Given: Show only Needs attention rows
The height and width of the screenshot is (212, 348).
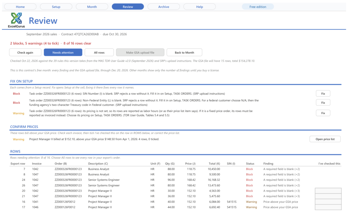Looking at the screenshot, I should click(x=63, y=53).
